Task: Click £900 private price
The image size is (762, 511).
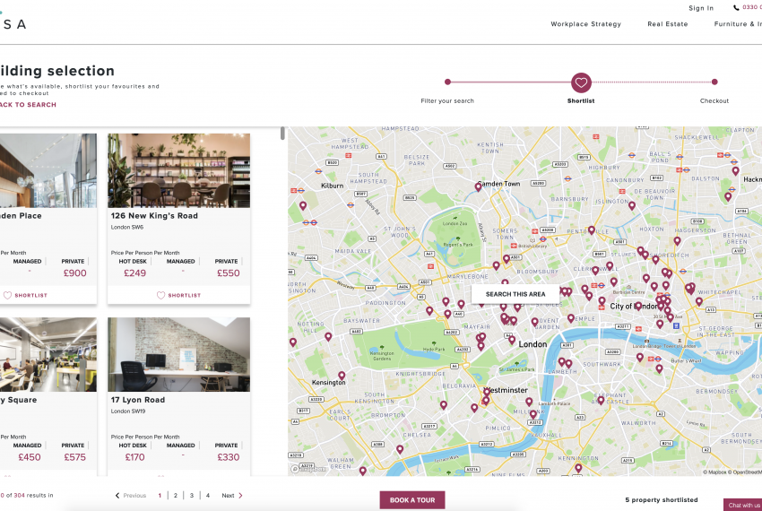Action: [x=74, y=273]
